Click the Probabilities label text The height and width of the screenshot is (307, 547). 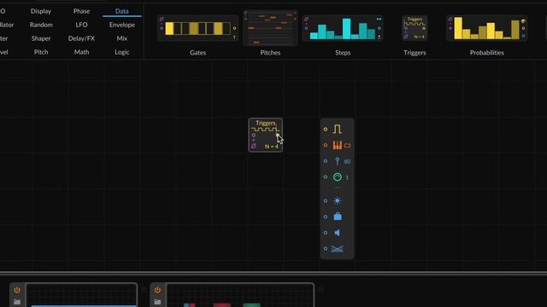pos(487,53)
